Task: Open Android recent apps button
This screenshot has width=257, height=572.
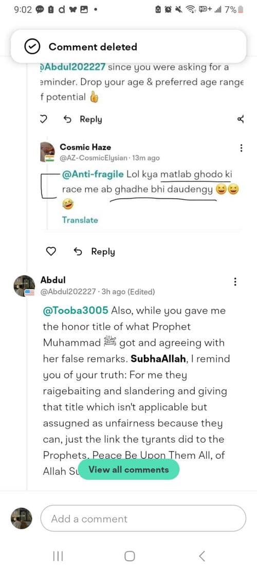Action: click(58, 556)
